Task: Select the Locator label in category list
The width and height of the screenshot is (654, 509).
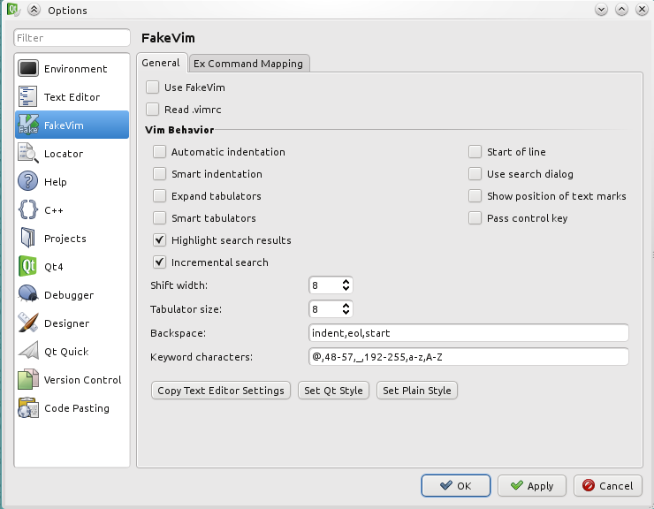Action: pyautogui.click(x=64, y=154)
